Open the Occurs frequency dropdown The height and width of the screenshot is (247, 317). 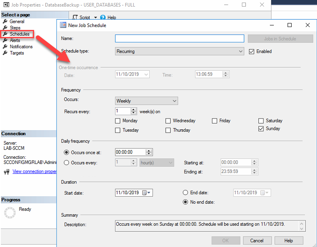[146, 101]
